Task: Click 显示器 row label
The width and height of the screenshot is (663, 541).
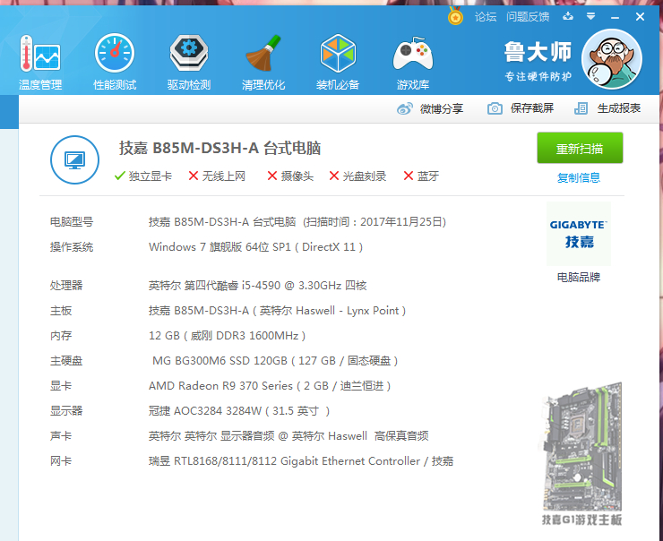Action: tap(66, 411)
